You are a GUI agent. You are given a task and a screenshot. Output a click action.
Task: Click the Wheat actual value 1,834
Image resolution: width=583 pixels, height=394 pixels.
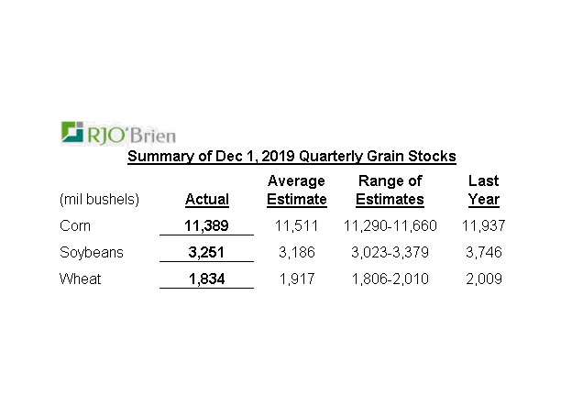(206, 279)
